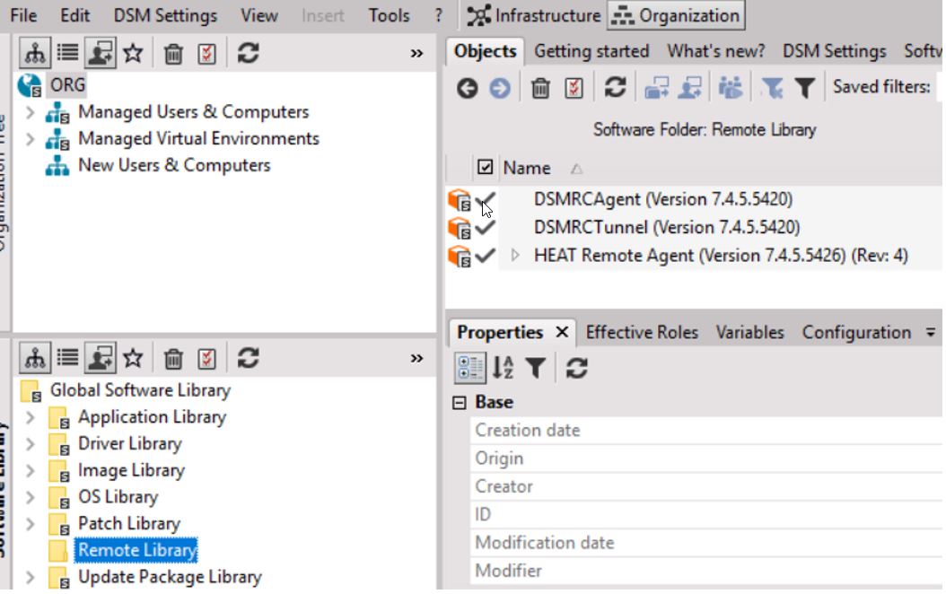The image size is (946, 594).
Task: Switch to the Organization view
Action: tap(679, 14)
